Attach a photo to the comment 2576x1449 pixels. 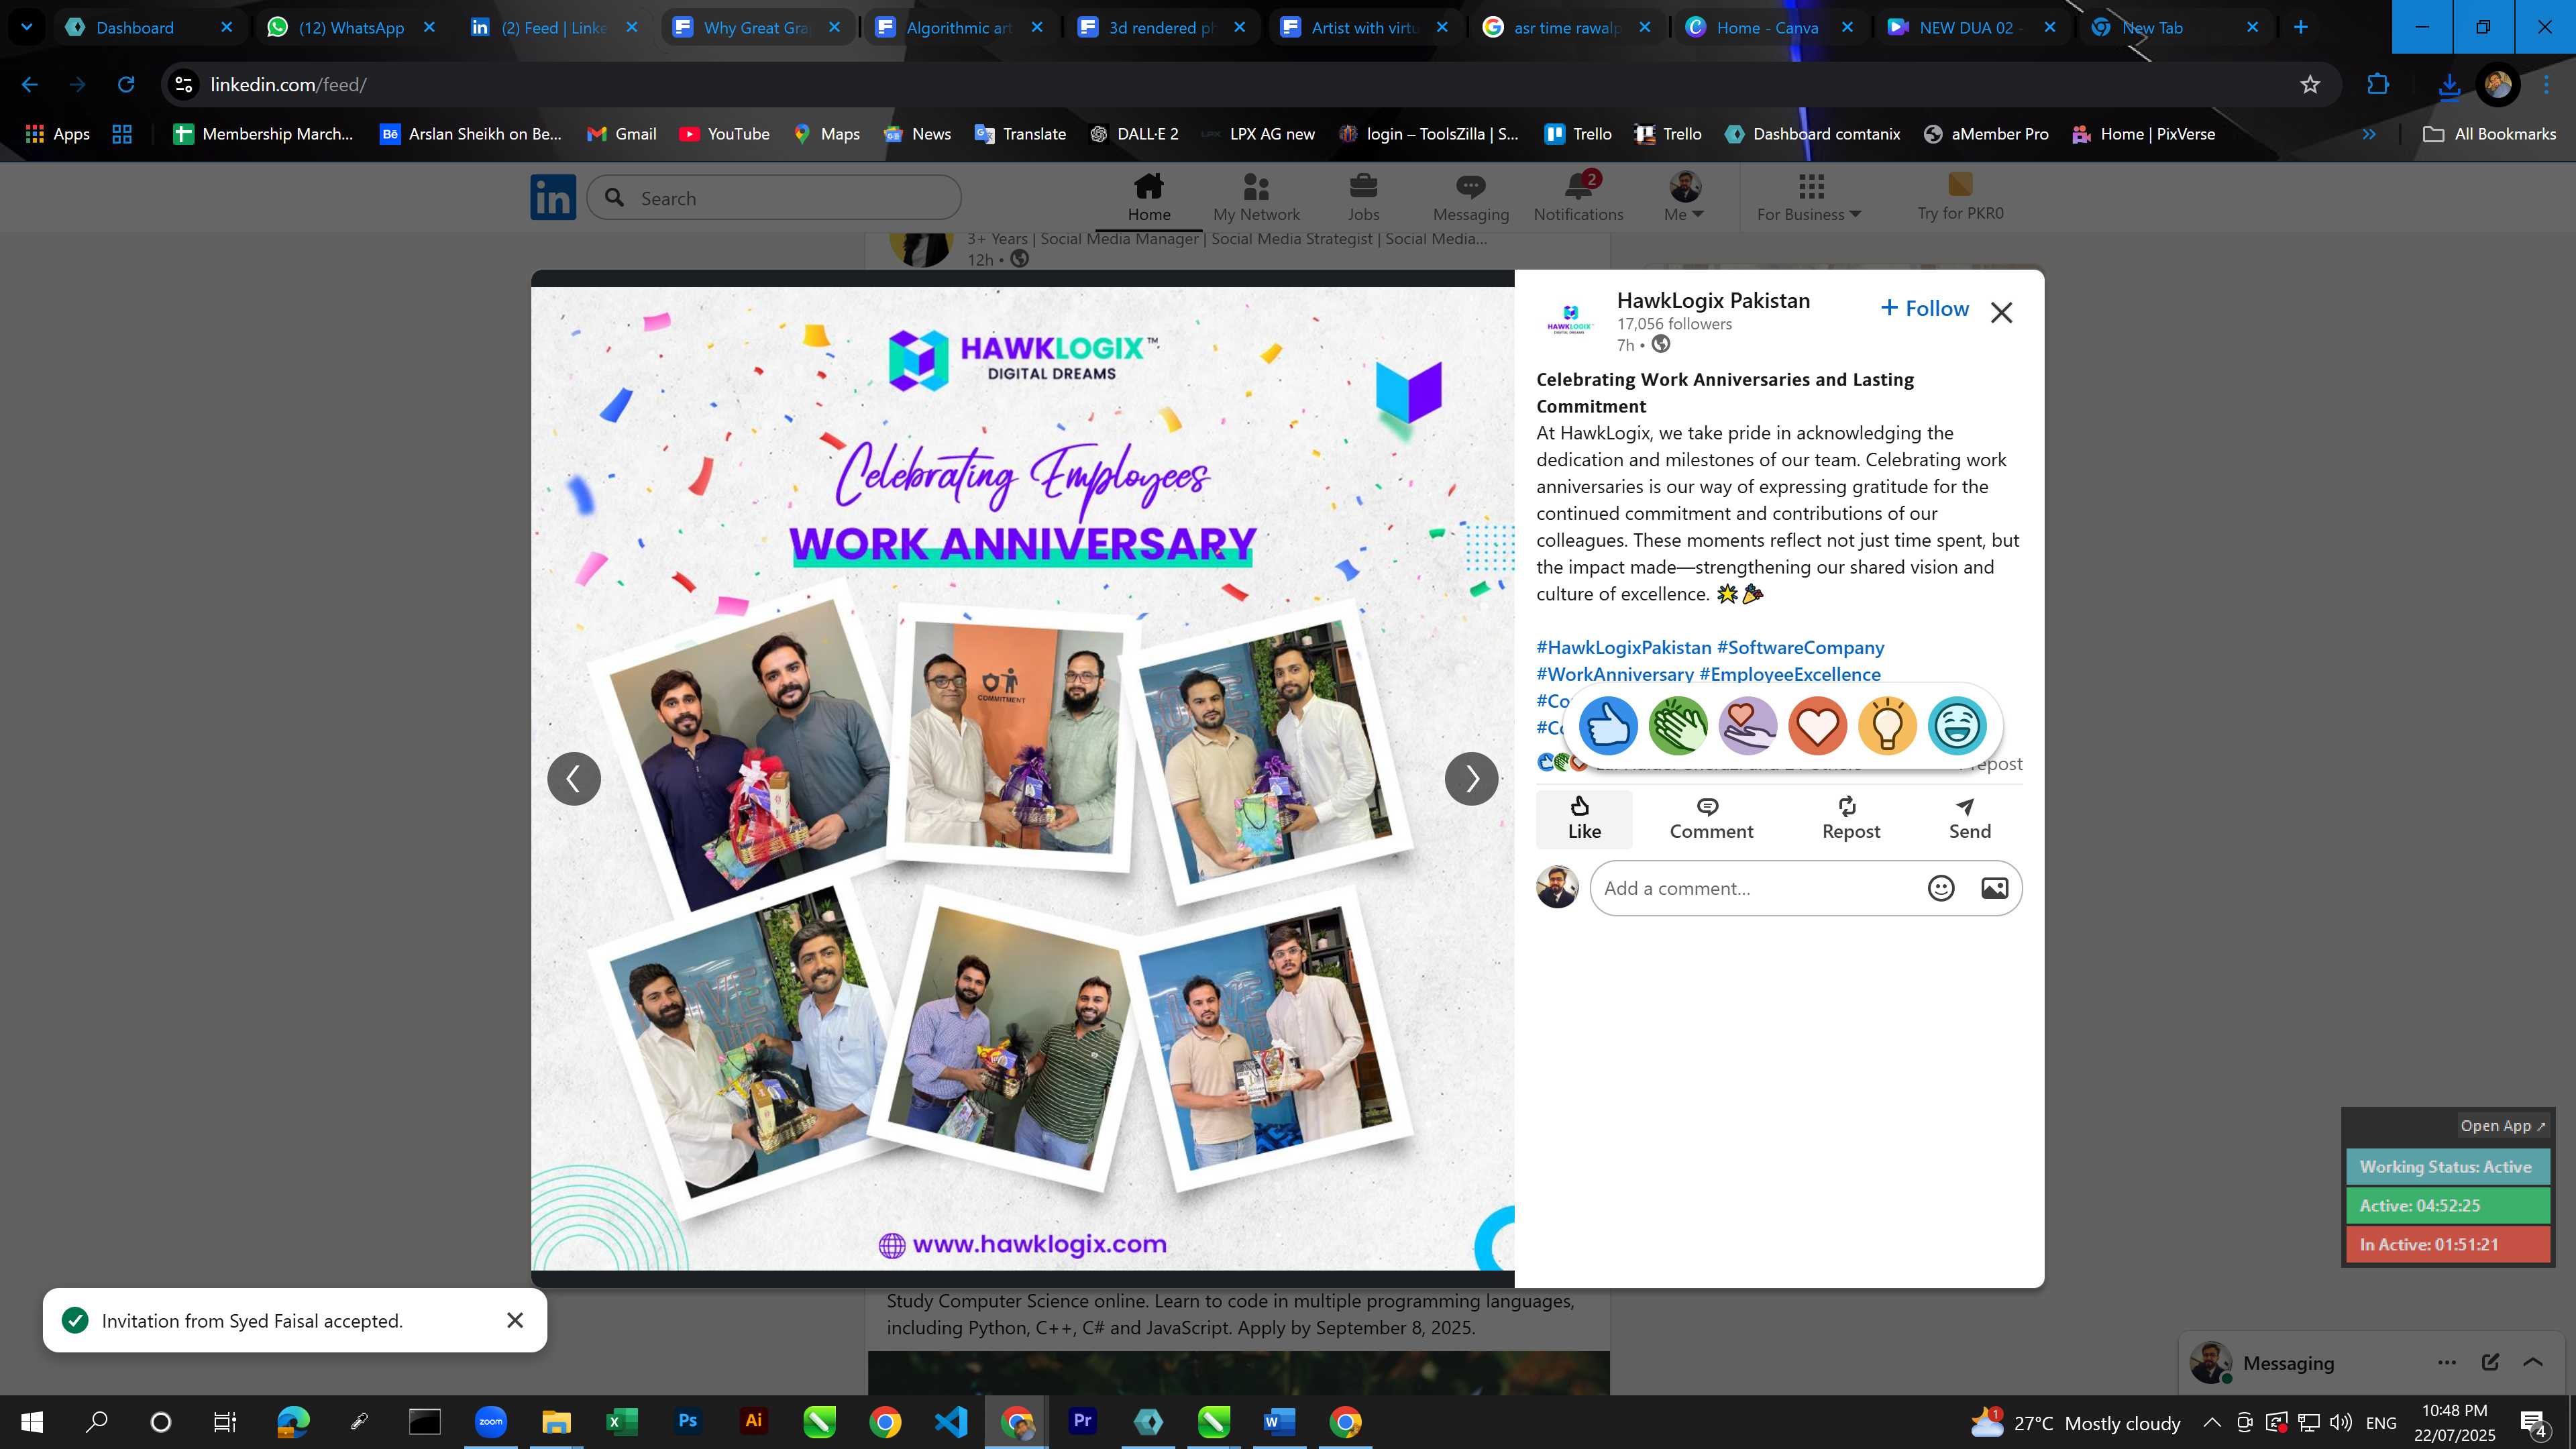[x=1994, y=888]
